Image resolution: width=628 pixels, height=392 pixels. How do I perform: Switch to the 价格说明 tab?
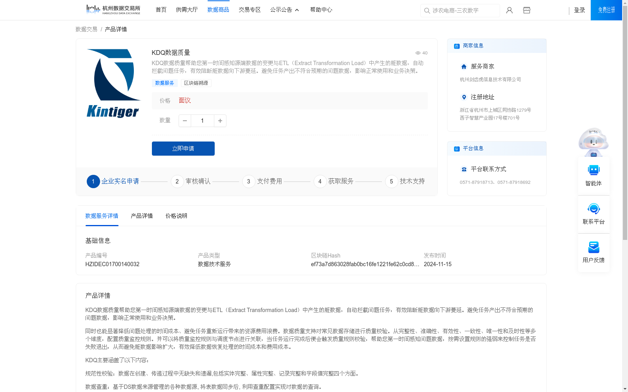(176, 216)
